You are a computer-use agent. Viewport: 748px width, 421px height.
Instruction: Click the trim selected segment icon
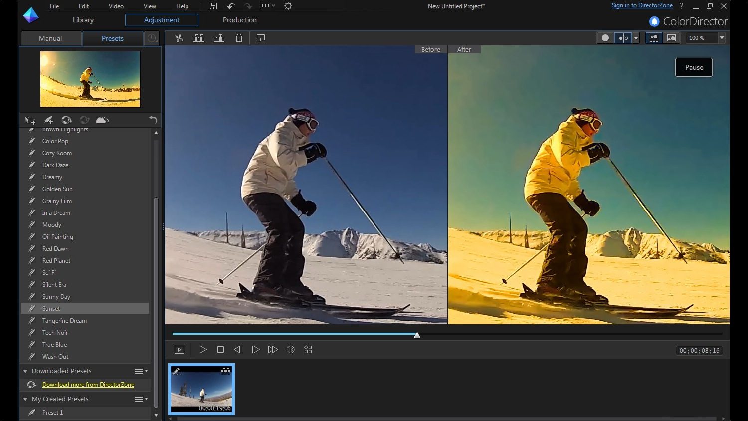tap(198, 38)
